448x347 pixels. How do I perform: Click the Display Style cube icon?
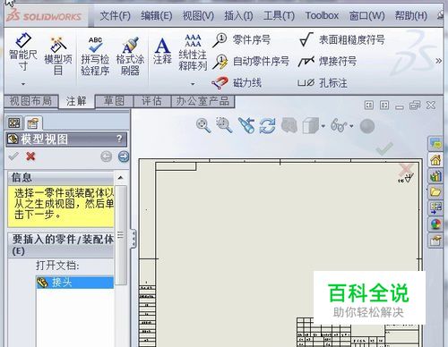(311, 125)
